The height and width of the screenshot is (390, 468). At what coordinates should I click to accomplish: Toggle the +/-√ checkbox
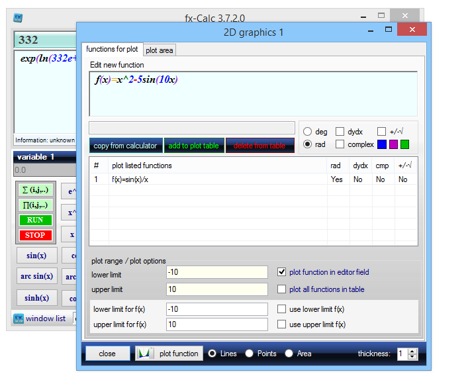[x=381, y=131]
